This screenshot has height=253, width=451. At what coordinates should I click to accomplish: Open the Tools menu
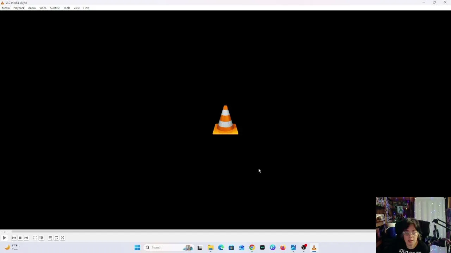click(67, 8)
